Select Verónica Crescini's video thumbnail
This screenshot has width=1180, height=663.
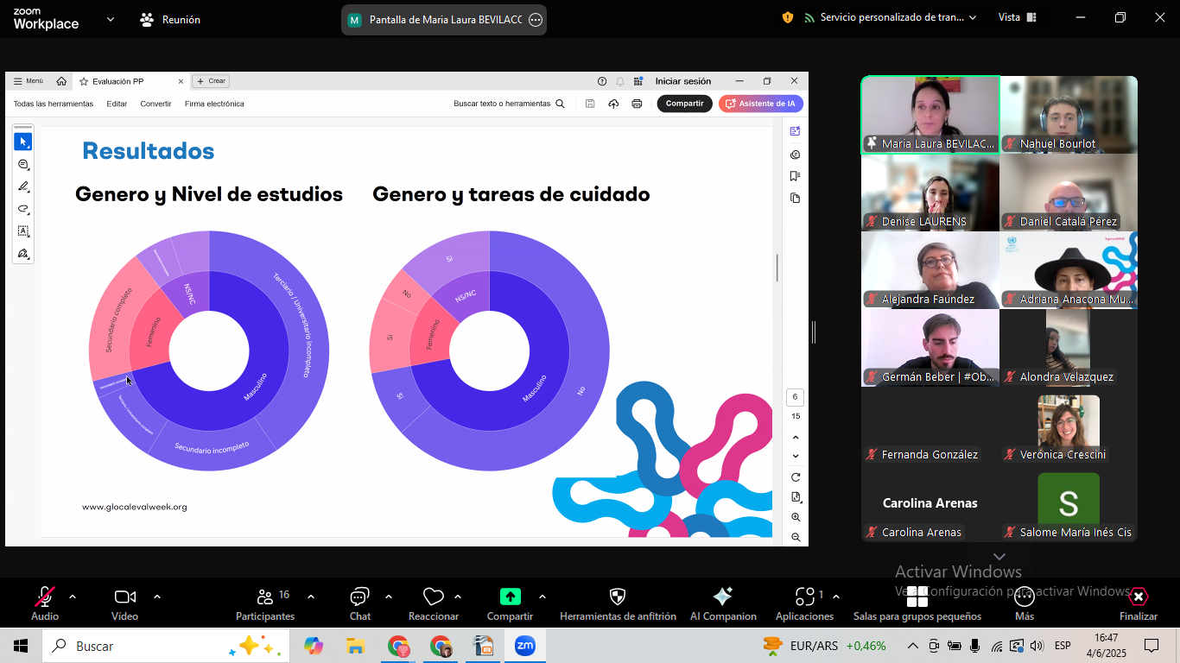(x=1069, y=426)
